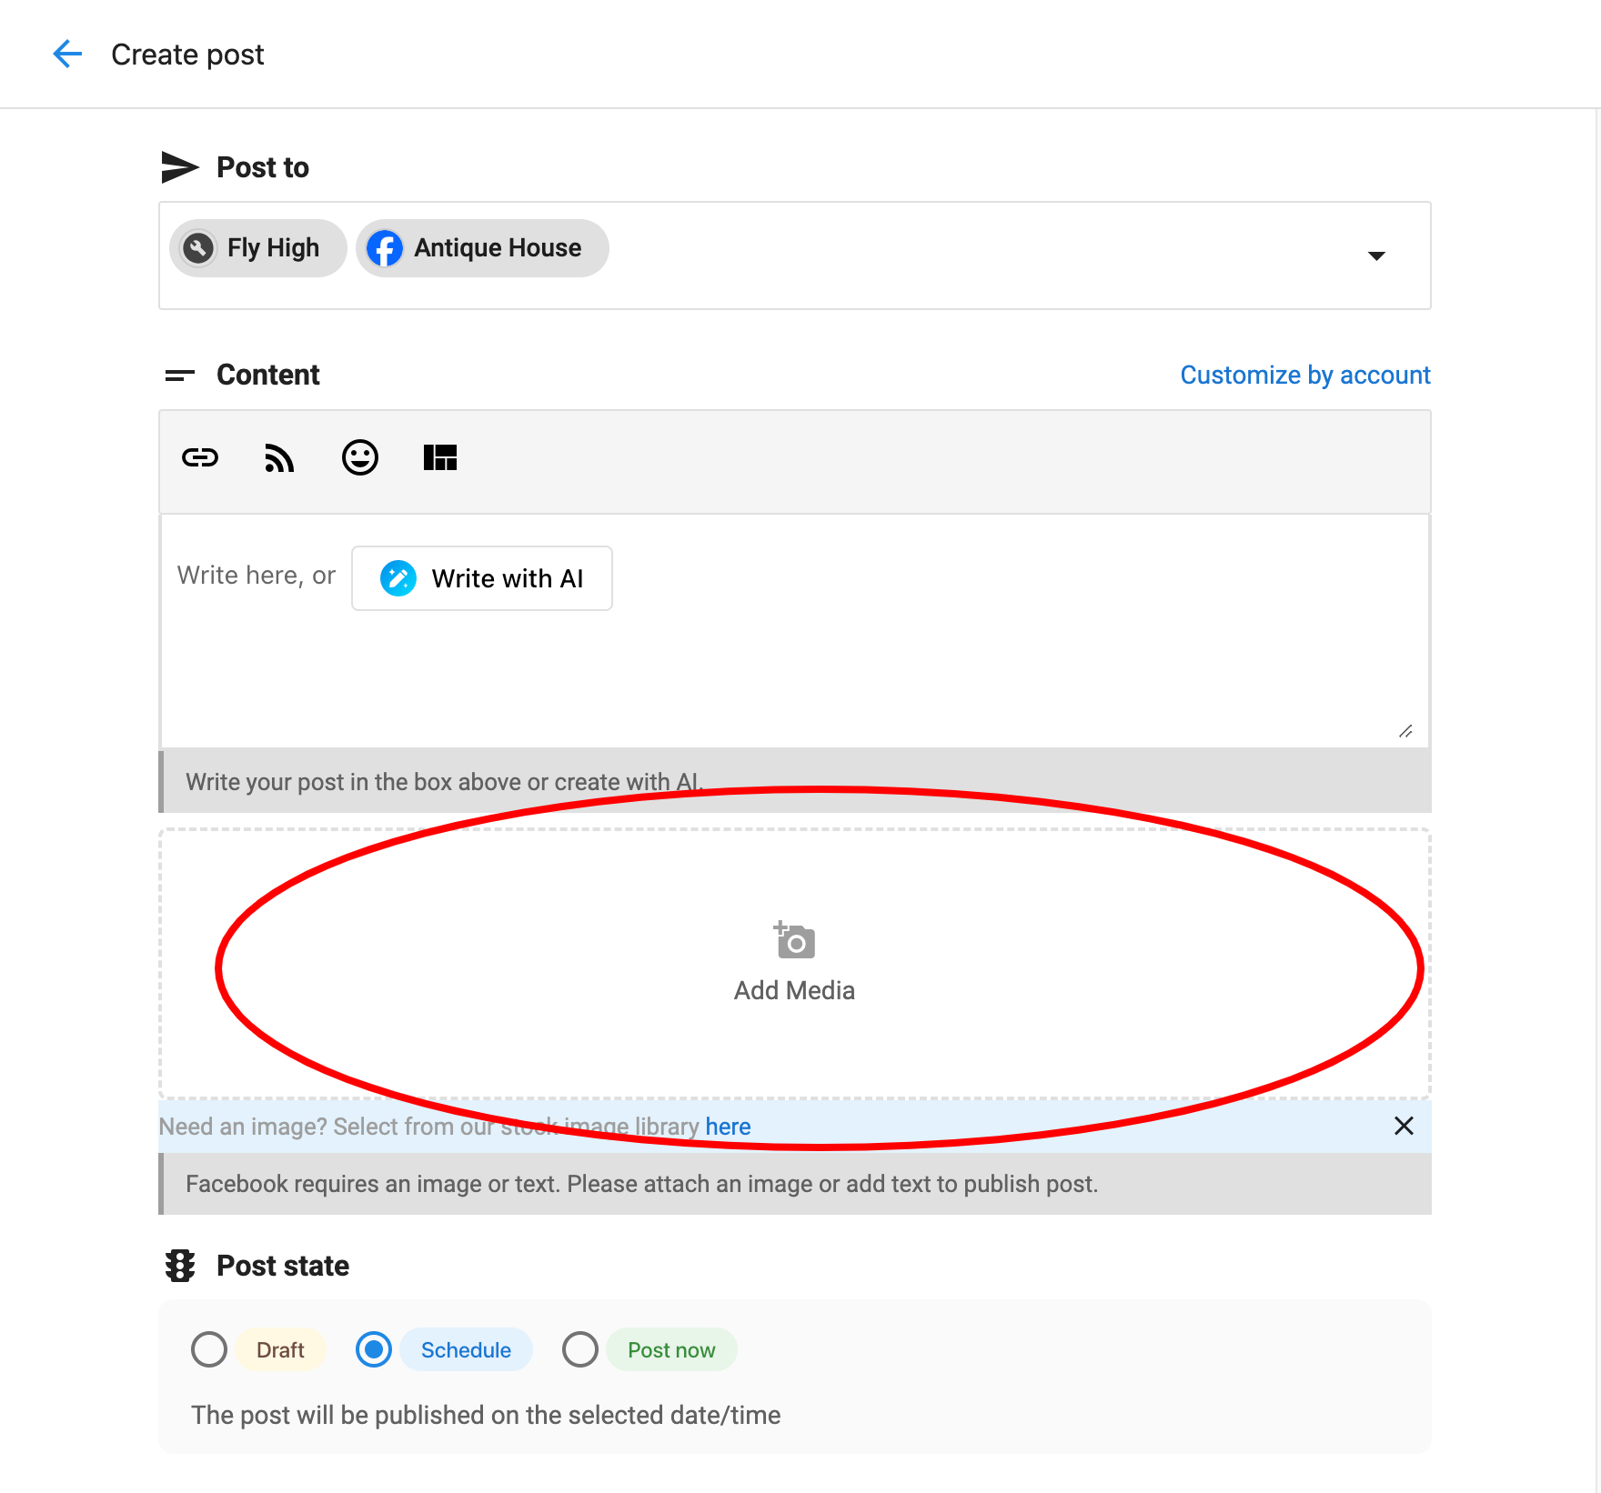Click the camera Add Media icon

(794, 941)
